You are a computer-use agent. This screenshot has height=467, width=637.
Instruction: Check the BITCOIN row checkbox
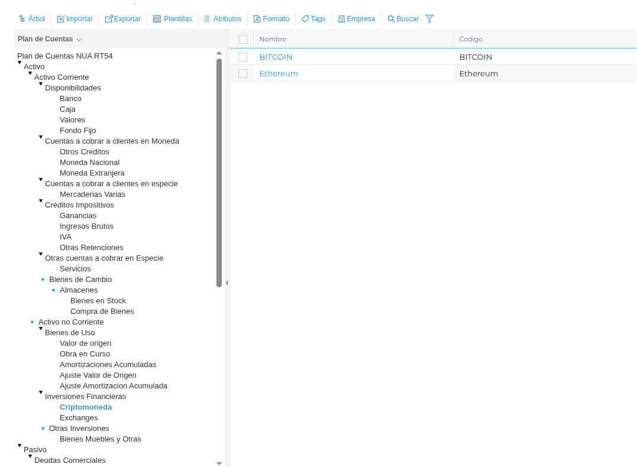pyautogui.click(x=242, y=57)
